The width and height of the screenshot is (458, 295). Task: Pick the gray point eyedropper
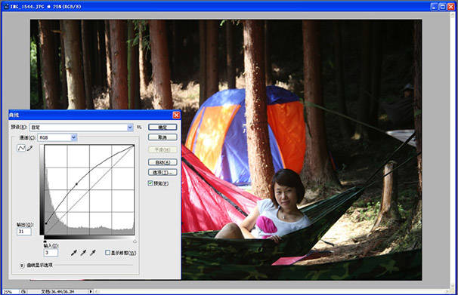click(83, 253)
